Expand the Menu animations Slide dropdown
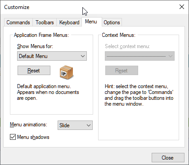This screenshot has height=165, width=189. click(75, 125)
